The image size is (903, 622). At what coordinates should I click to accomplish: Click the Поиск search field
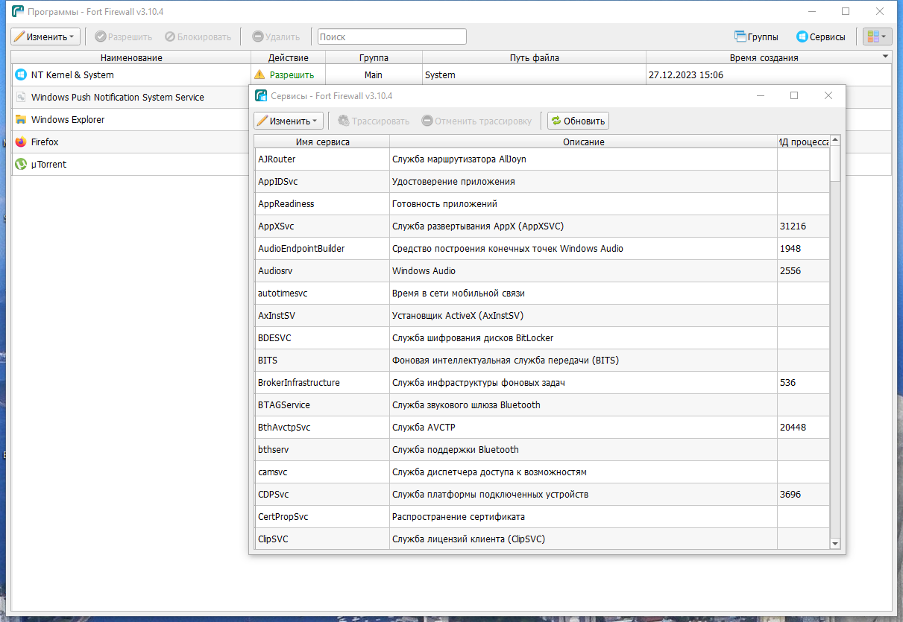click(391, 37)
